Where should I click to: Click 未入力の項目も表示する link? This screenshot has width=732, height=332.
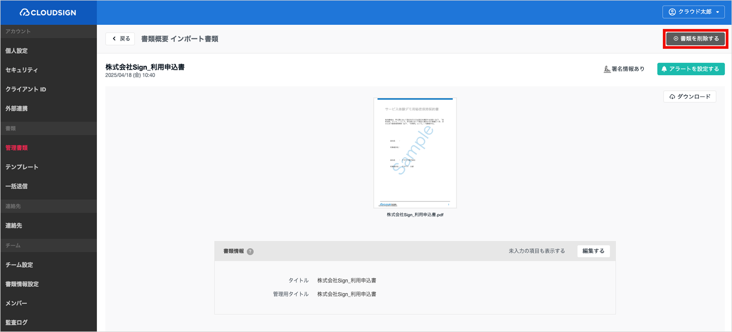(537, 251)
